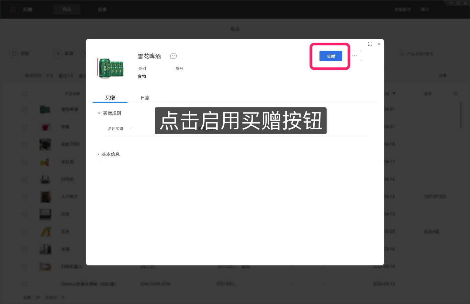The height and width of the screenshot is (304, 470).
Task: Click the 产品名称 column header
Action: pyautogui.click(x=73, y=94)
